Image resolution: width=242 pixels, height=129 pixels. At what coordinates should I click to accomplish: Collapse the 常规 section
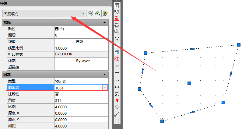click(105, 23)
